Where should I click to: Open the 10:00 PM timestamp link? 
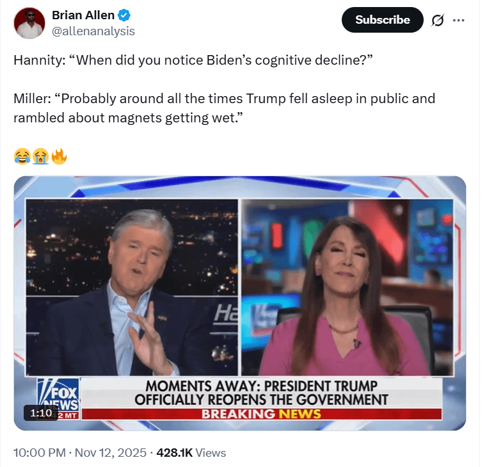tap(40, 453)
